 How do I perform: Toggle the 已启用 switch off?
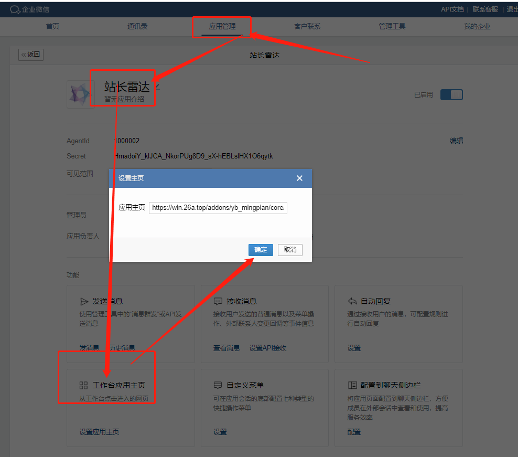(451, 95)
